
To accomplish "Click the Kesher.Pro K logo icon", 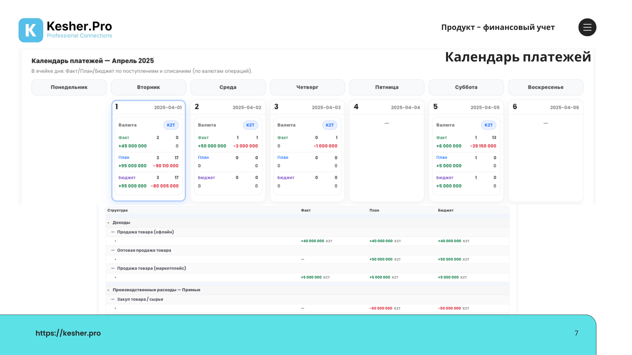I will 31,30.
